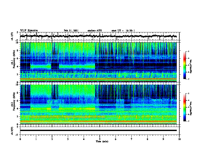Click the ch.2 spectrogram color scale bar
The width and height of the screenshot is (202, 156).
point(185,107)
